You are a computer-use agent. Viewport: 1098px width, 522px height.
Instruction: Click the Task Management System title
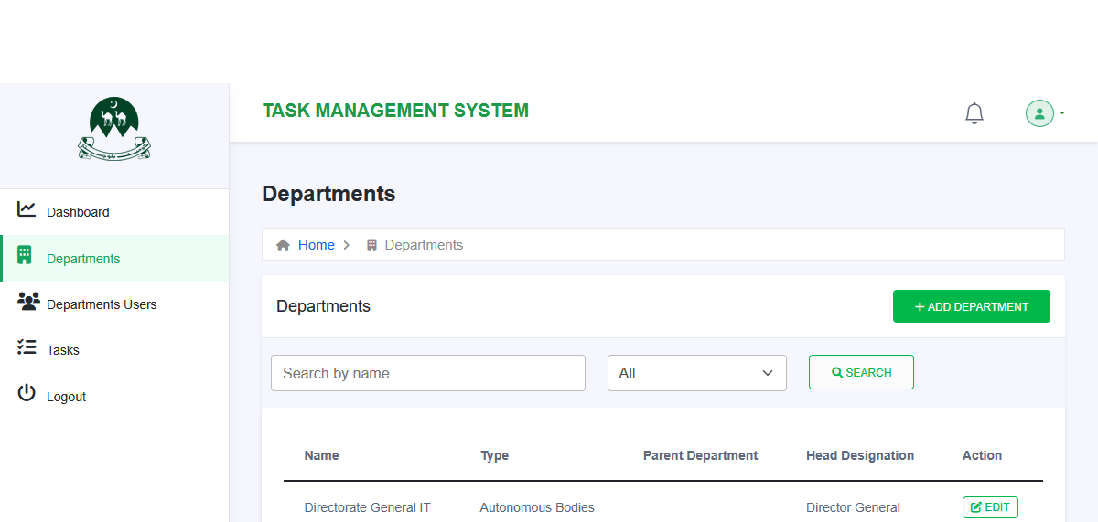coord(395,111)
